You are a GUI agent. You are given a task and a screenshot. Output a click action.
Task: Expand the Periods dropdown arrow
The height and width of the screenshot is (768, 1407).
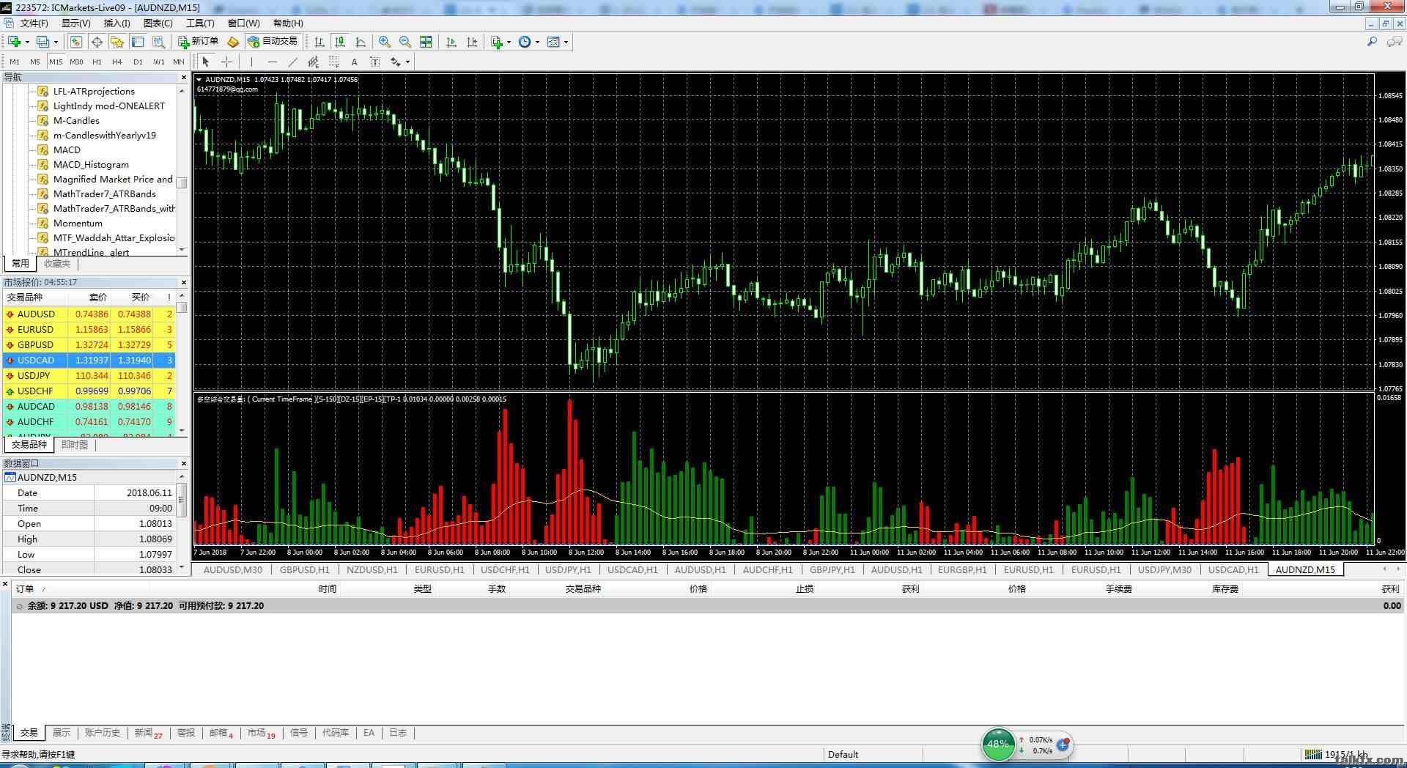pyautogui.click(x=537, y=42)
